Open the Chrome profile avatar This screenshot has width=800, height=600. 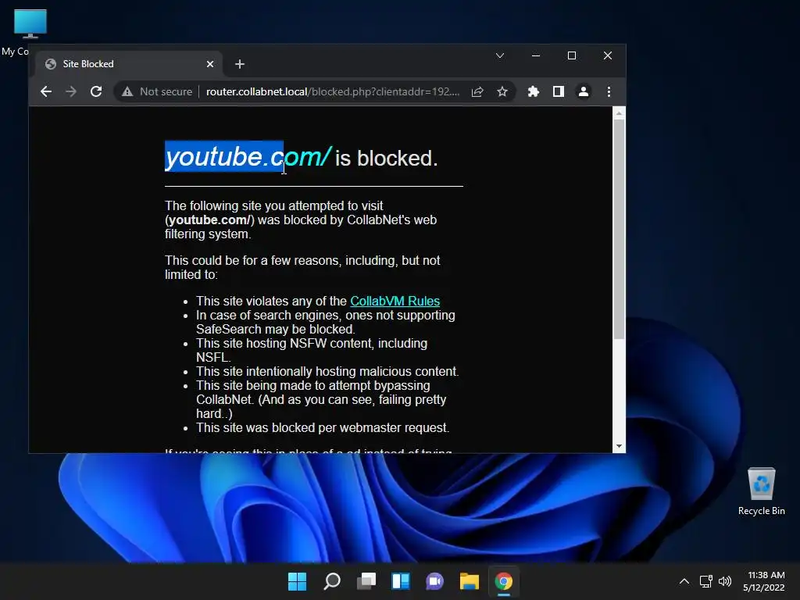coord(583,92)
